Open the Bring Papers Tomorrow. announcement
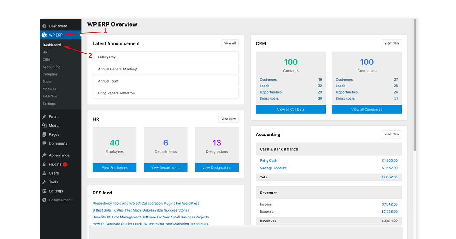The image size is (456, 239). [x=166, y=93]
